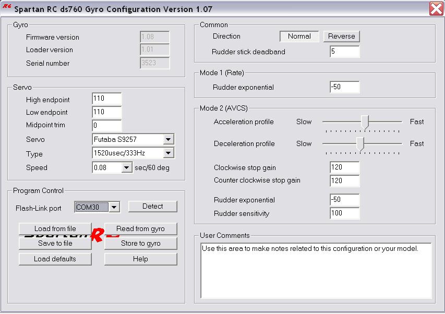
Task: Focus the High endpoint input field
Action: click(x=106, y=99)
